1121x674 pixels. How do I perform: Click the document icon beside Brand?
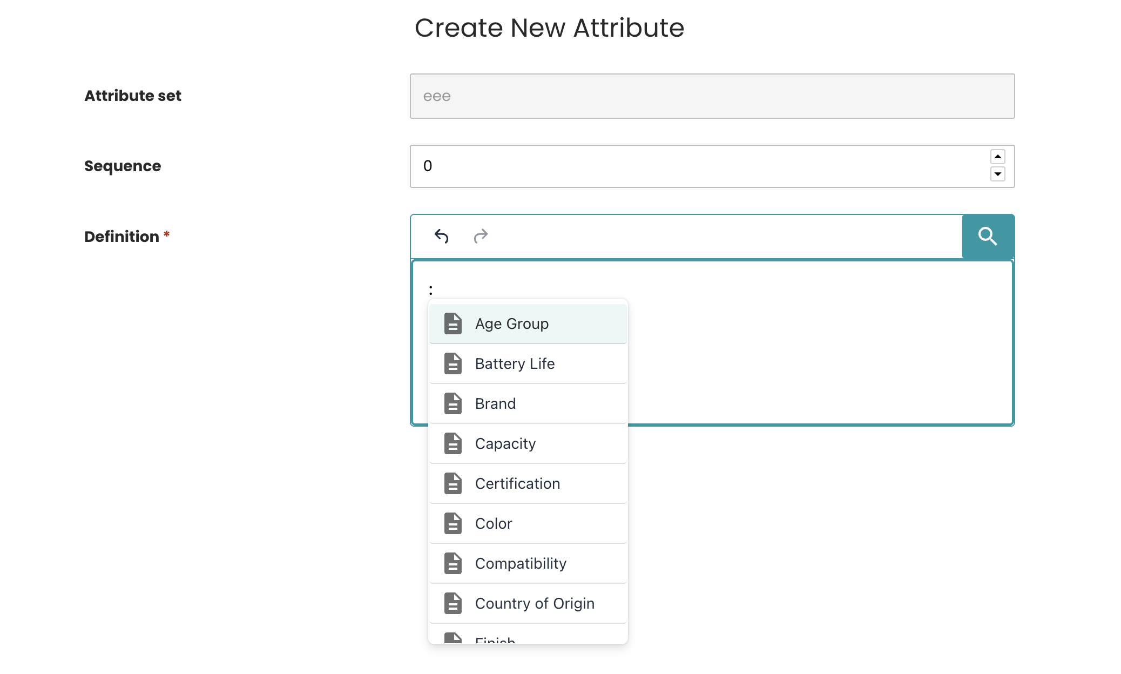tap(453, 403)
